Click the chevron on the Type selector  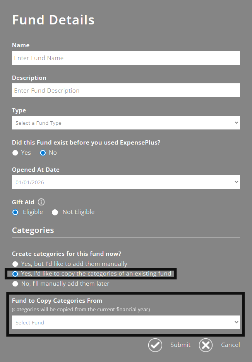tap(236, 122)
